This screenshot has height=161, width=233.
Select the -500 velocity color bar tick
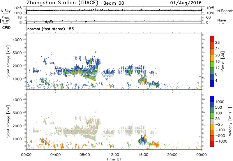click(x=220, y=135)
